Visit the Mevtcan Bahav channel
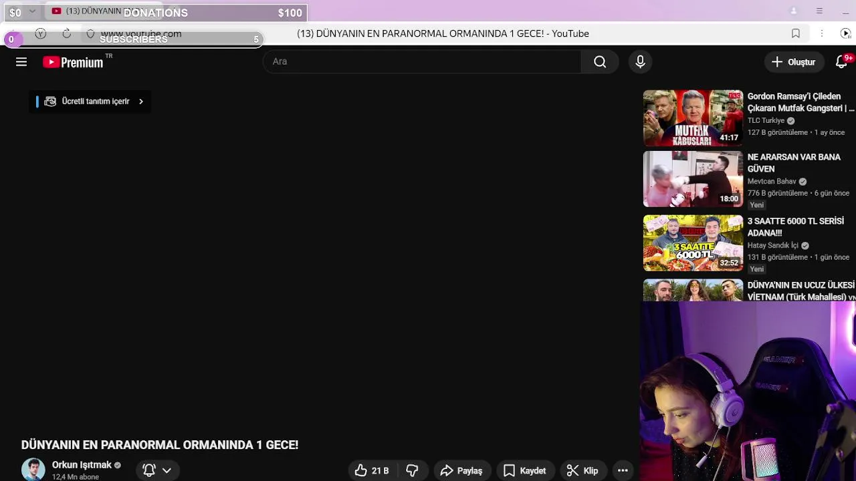Screen dimensions: 856x481 pos(772,182)
